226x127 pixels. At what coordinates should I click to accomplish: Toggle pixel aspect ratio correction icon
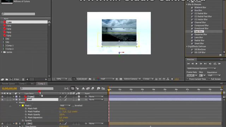point(156,79)
